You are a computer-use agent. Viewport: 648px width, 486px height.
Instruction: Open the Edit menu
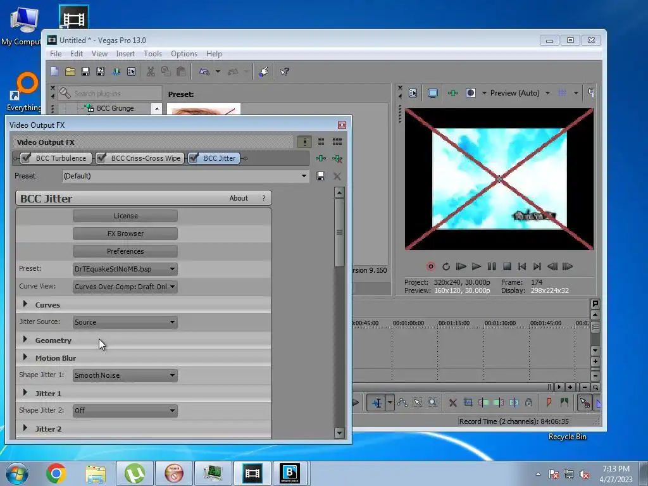tap(77, 54)
